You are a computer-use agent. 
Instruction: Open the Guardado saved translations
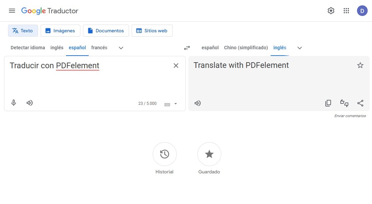(209, 154)
